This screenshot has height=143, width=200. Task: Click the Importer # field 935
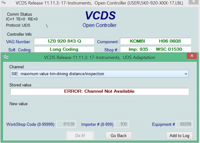[122, 124]
